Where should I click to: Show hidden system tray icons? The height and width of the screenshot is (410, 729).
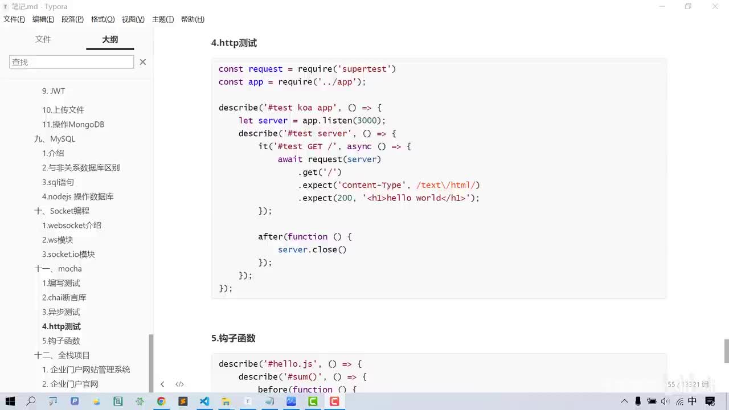click(x=625, y=401)
